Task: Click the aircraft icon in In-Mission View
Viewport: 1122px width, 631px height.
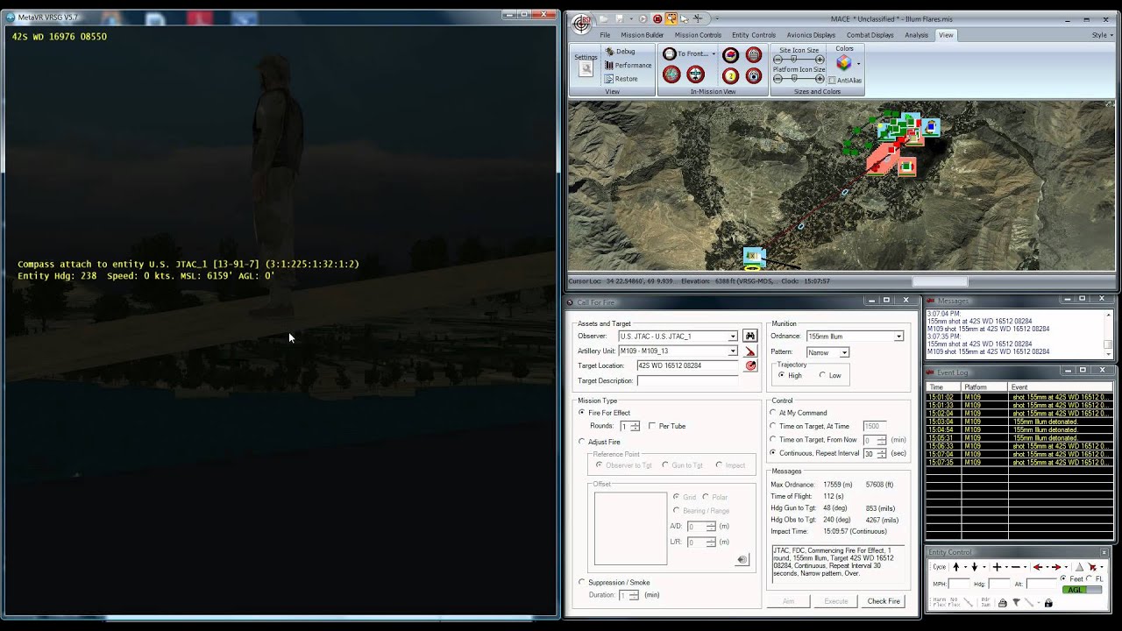Action: 695,75
